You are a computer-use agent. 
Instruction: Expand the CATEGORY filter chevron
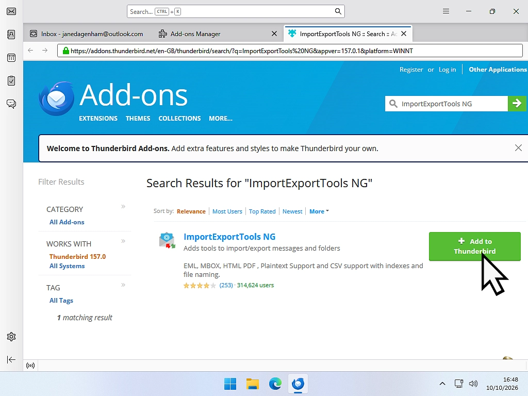coord(123,206)
